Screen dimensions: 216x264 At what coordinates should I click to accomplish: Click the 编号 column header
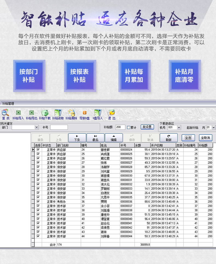click(91, 145)
